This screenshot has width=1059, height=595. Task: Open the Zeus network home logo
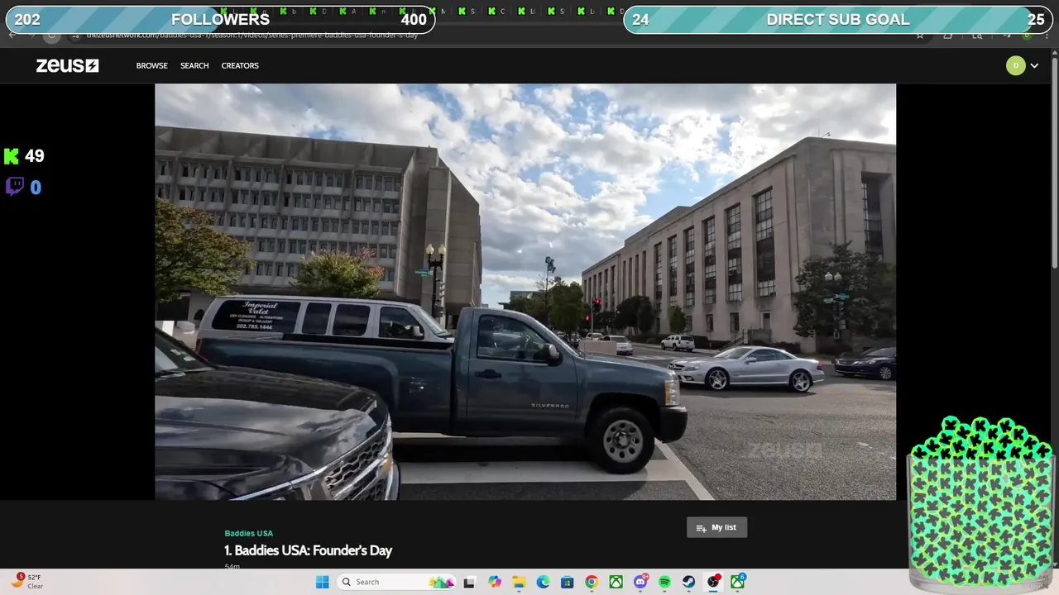67,65
